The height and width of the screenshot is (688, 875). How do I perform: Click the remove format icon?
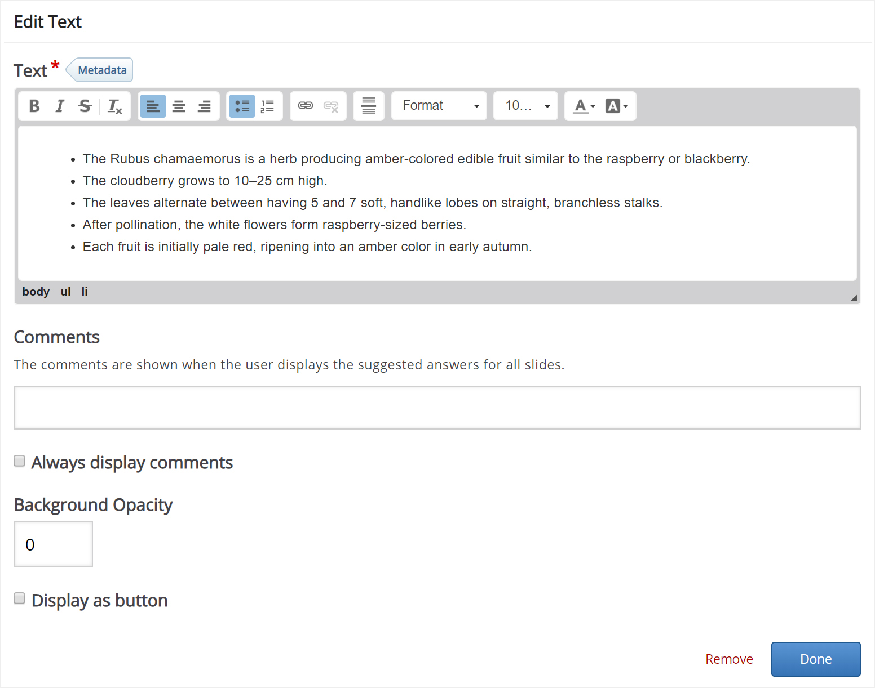115,106
